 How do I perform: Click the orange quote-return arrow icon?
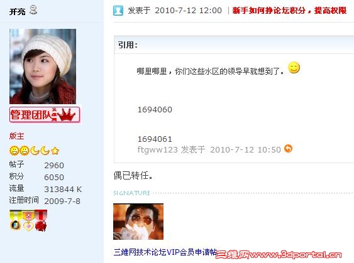pyautogui.click(x=288, y=149)
